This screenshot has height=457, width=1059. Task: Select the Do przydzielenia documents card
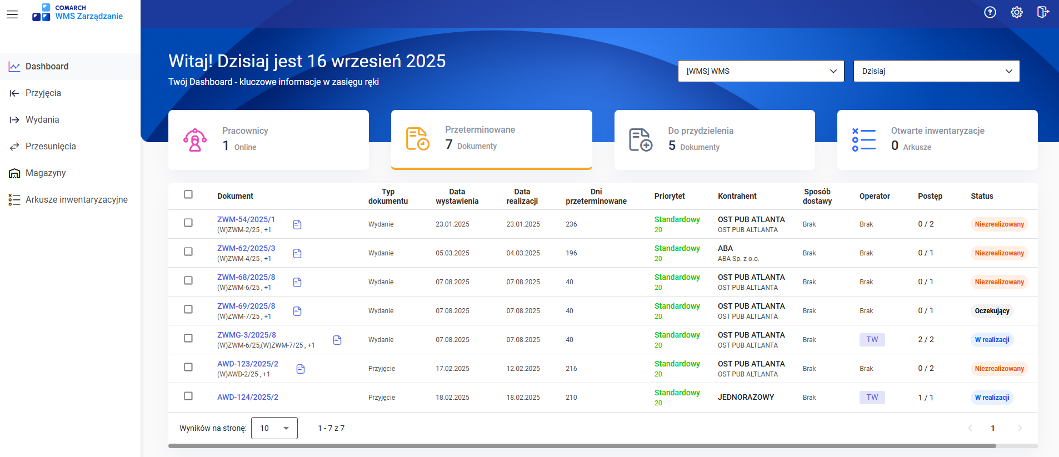pyautogui.click(x=714, y=140)
